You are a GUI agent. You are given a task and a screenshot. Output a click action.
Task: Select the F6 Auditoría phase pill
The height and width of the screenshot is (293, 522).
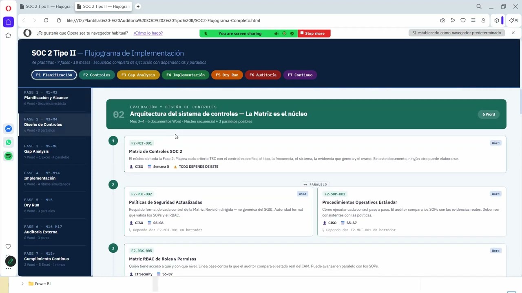coord(263,75)
